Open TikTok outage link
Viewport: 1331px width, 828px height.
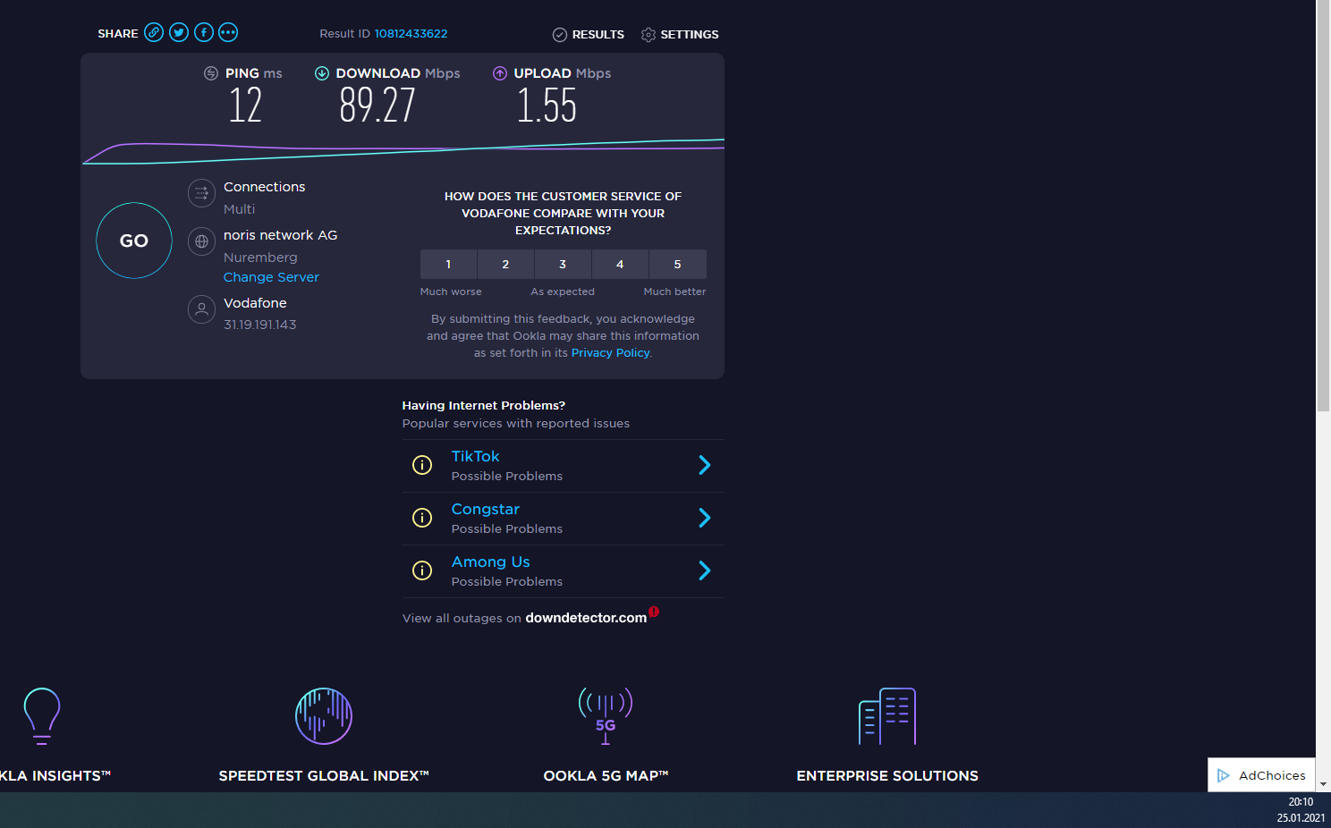[x=475, y=457]
